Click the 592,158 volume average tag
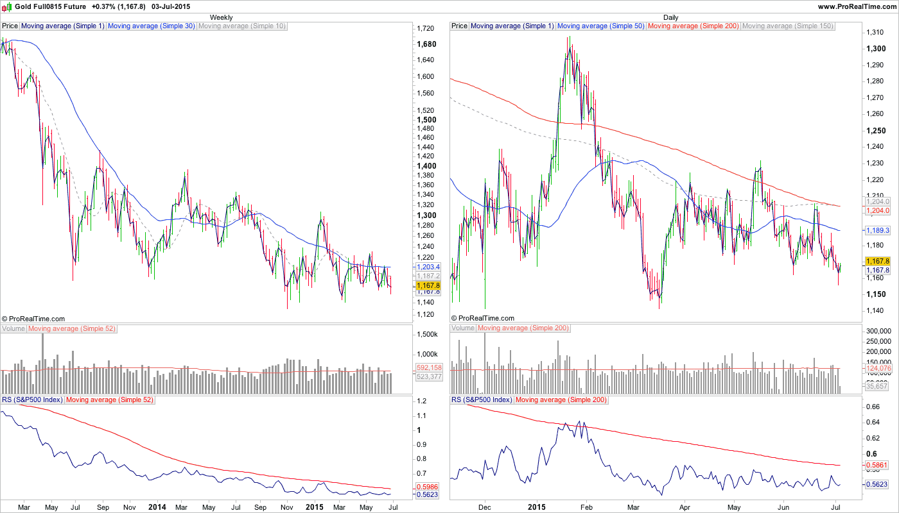Image resolution: width=899 pixels, height=513 pixels. 429,368
